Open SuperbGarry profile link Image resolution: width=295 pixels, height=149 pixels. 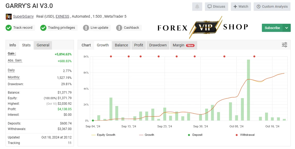[23, 16]
